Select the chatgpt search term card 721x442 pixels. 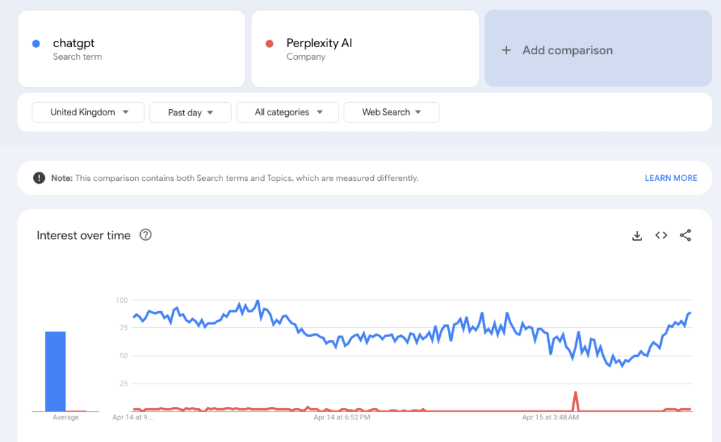[x=132, y=49]
